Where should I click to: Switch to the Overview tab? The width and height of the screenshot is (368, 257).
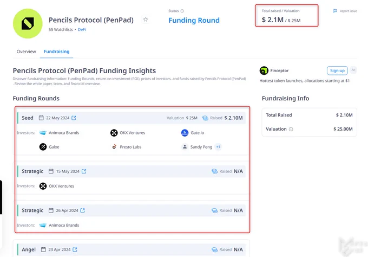[x=27, y=52]
